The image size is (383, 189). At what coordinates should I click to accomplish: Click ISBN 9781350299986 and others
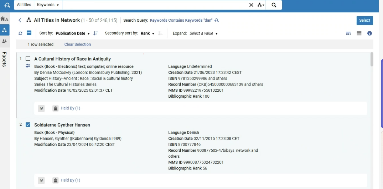tap(198, 79)
